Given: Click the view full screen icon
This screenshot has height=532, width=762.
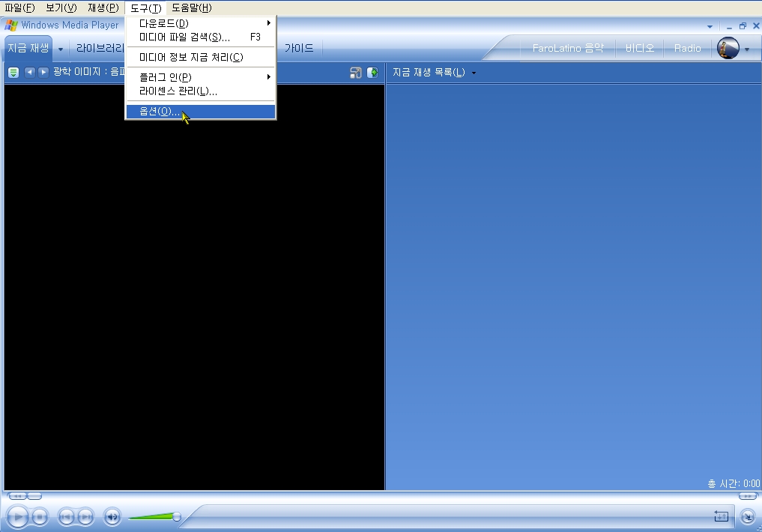Looking at the screenshot, I should coord(356,73).
